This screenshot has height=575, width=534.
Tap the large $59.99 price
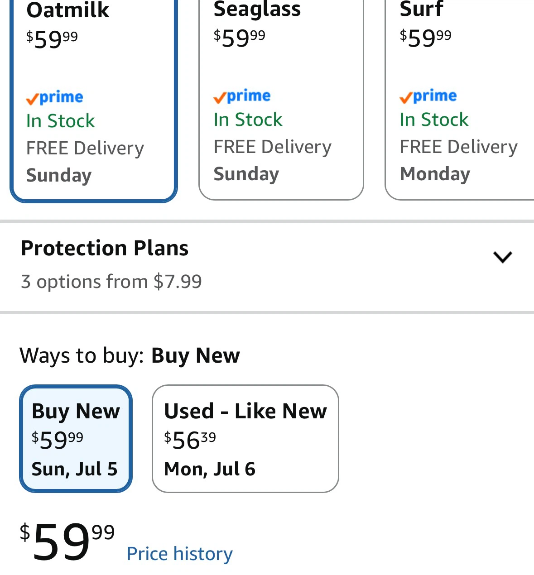(x=67, y=541)
